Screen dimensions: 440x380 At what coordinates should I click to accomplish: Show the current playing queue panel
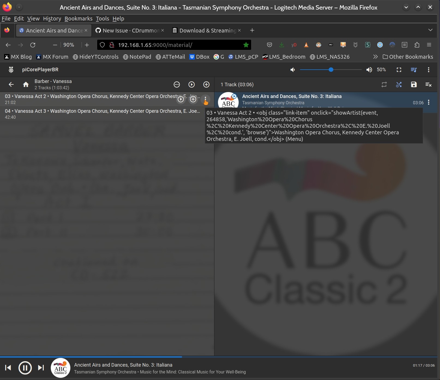pos(414,70)
